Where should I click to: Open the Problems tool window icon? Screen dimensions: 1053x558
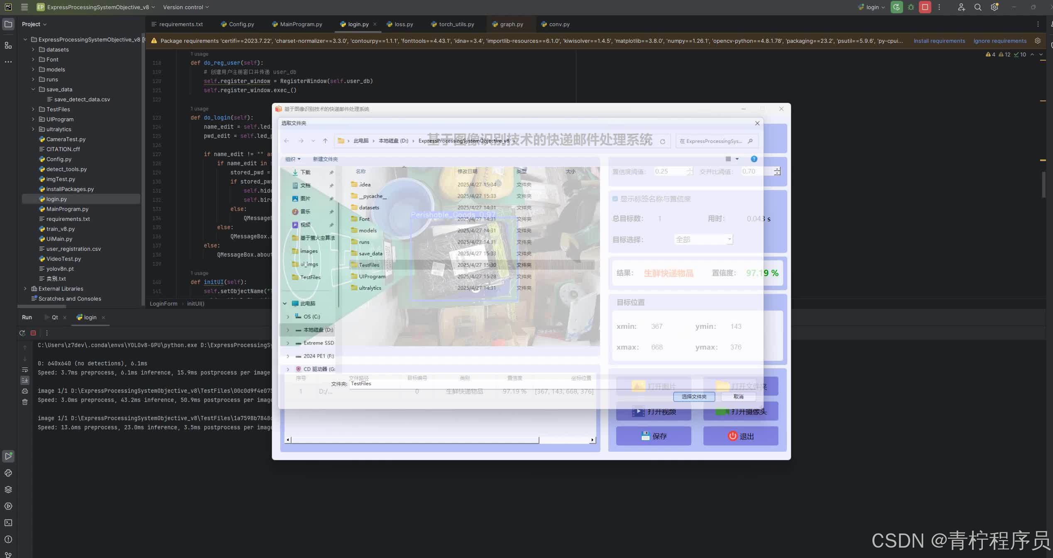(8, 539)
